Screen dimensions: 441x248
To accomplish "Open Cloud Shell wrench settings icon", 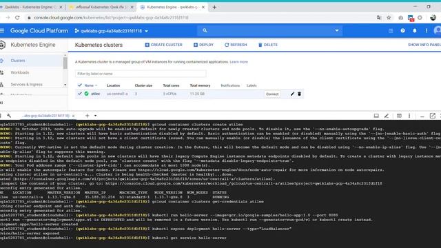I will 9,116.
